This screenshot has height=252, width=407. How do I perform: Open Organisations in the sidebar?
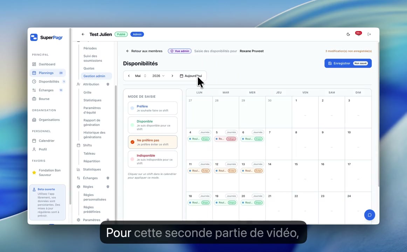pos(49,120)
